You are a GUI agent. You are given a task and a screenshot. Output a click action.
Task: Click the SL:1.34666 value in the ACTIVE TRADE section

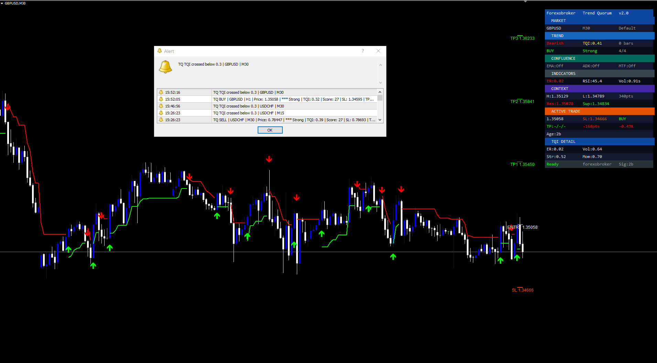[x=595, y=119]
